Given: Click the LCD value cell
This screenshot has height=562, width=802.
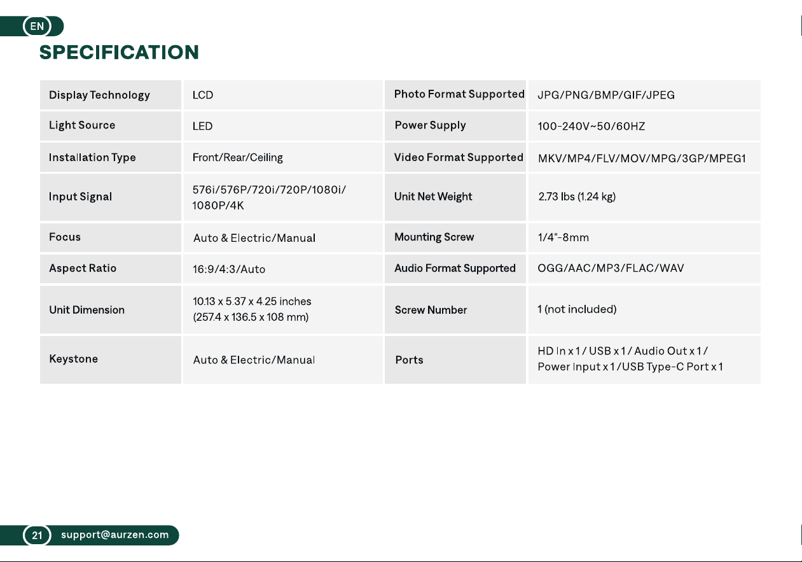Looking at the screenshot, I should click(x=283, y=95).
